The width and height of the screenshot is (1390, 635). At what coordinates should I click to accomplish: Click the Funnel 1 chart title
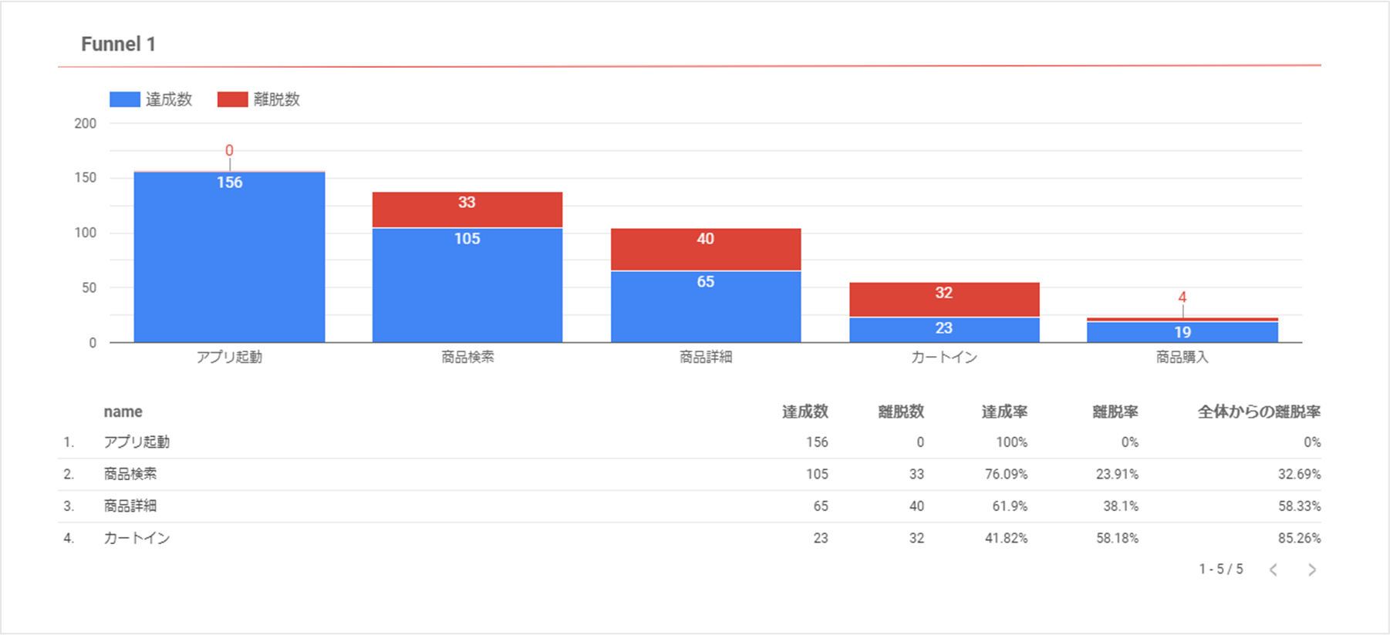click(118, 44)
